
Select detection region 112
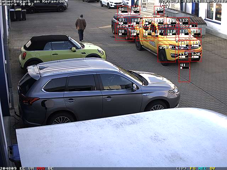[x=183, y=21]
